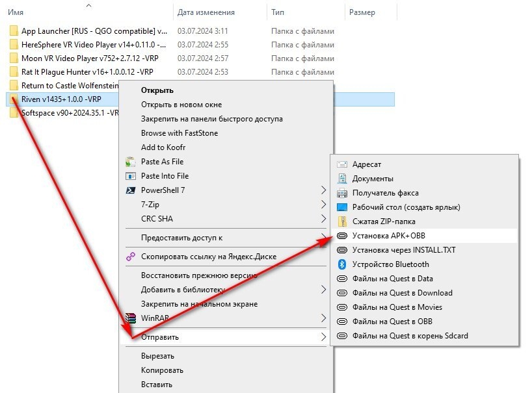The height and width of the screenshot is (393, 532).
Task: Sort by Дата изменения column header
Action: click(x=206, y=12)
